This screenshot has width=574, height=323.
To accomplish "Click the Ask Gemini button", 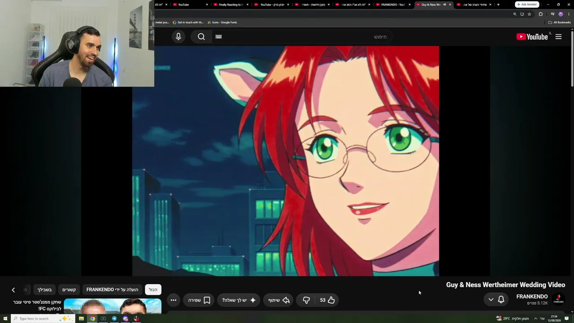I will coord(526,4).
